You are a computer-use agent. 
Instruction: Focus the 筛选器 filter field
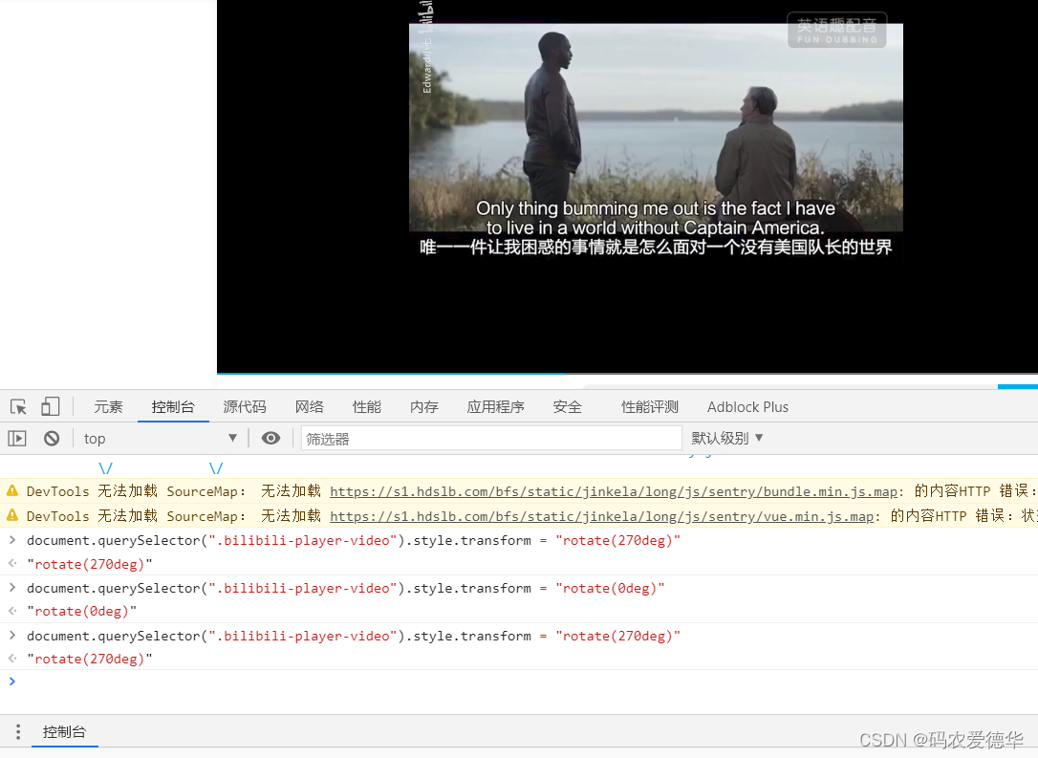point(491,438)
